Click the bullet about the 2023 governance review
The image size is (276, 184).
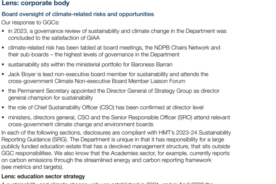pos(117,31)
